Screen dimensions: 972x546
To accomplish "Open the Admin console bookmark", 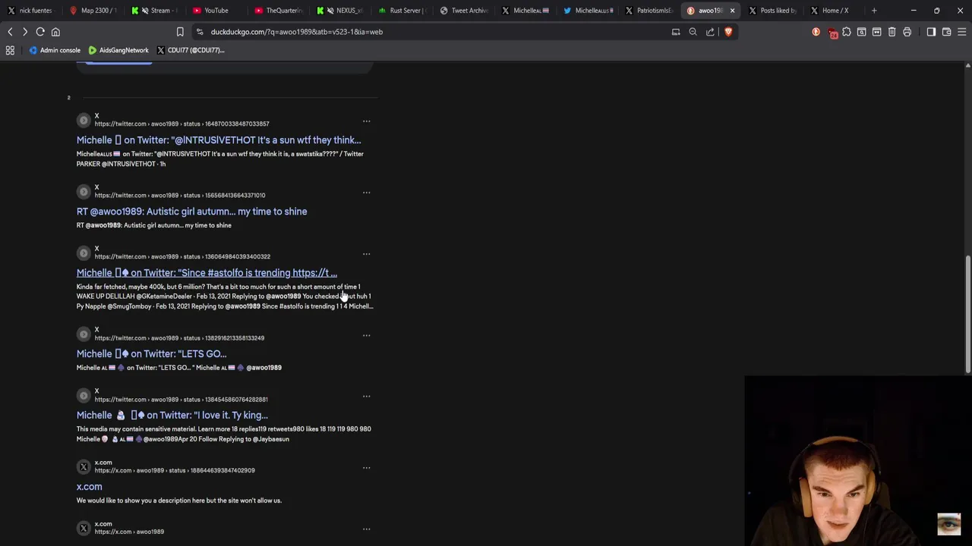I will [54, 50].
